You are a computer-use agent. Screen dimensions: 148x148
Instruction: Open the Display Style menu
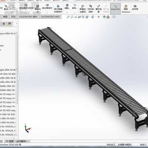(x=93, y=17)
